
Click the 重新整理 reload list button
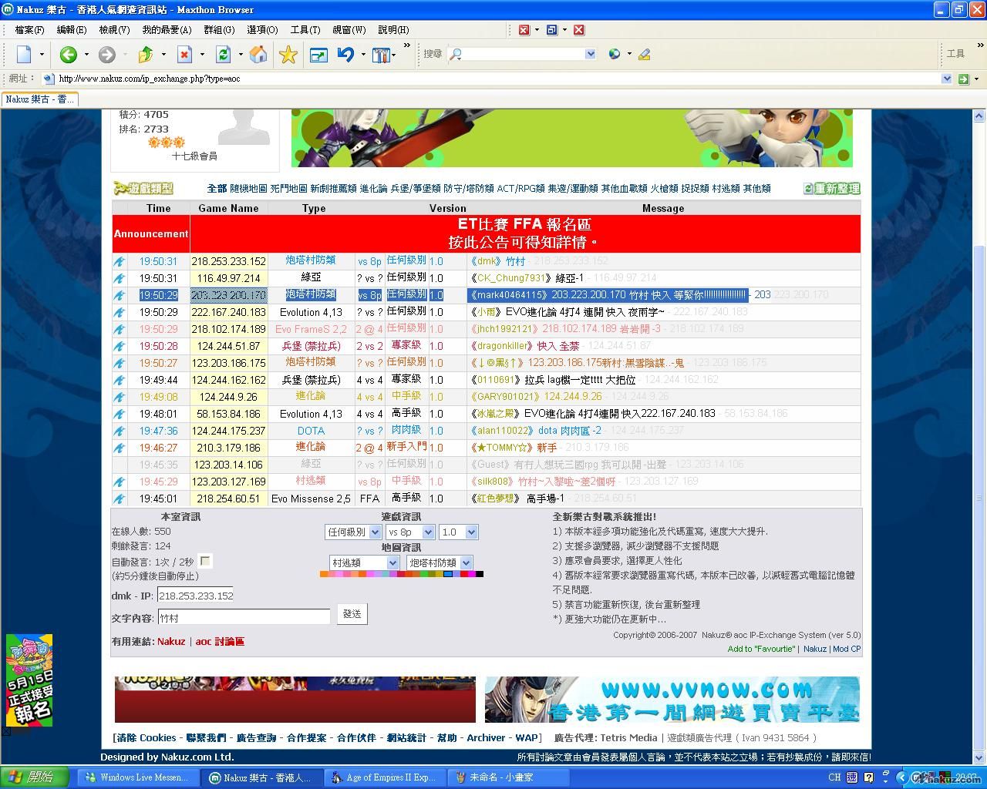(831, 189)
